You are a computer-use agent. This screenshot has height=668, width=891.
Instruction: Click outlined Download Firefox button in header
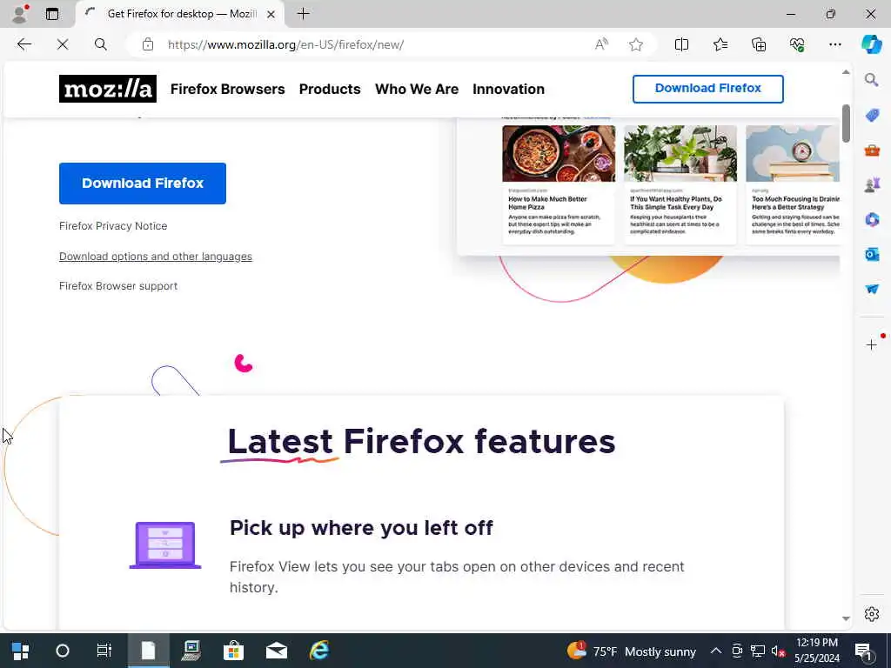coord(708,89)
